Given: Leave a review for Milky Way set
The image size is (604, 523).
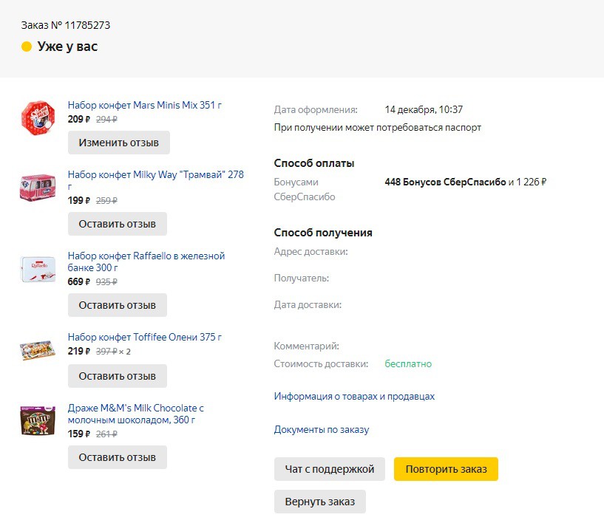Looking at the screenshot, I should (118, 224).
